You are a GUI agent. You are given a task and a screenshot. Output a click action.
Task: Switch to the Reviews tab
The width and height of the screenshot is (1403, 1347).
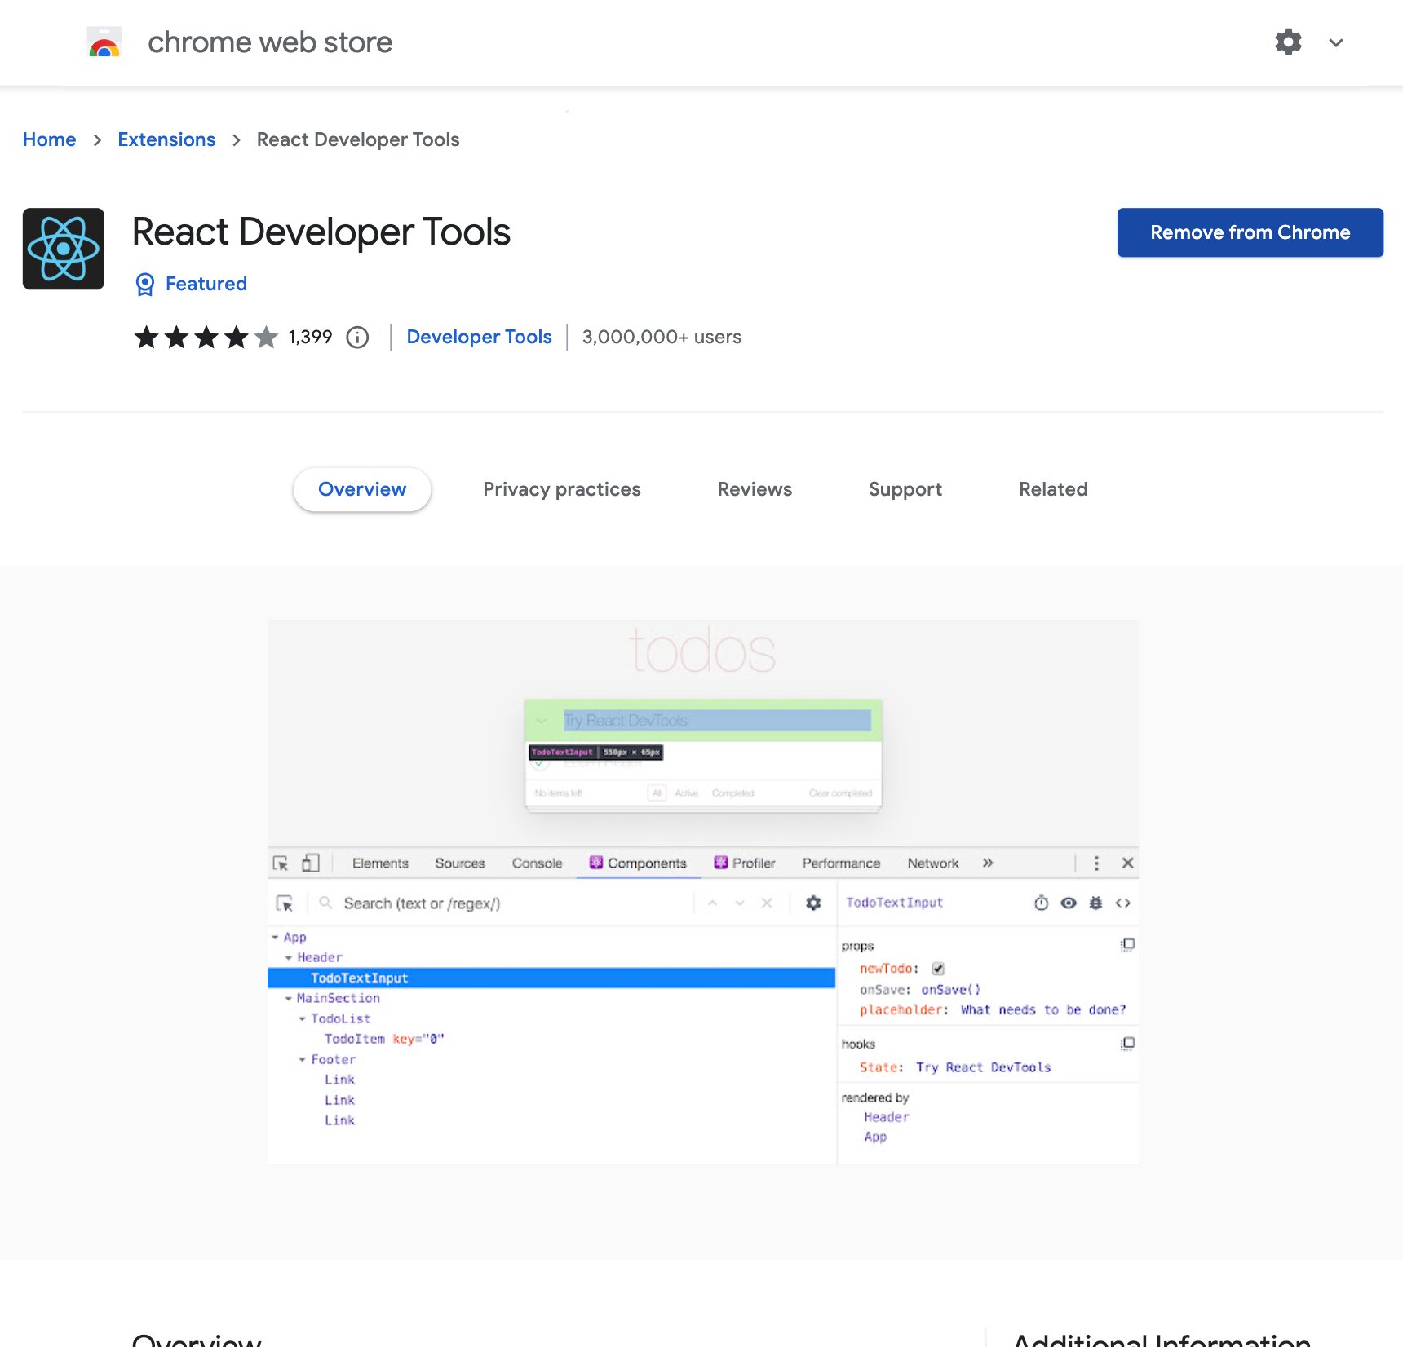[755, 489]
